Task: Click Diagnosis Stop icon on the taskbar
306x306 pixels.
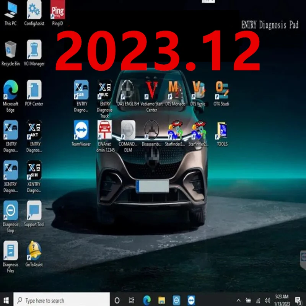Action: (176, 300)
